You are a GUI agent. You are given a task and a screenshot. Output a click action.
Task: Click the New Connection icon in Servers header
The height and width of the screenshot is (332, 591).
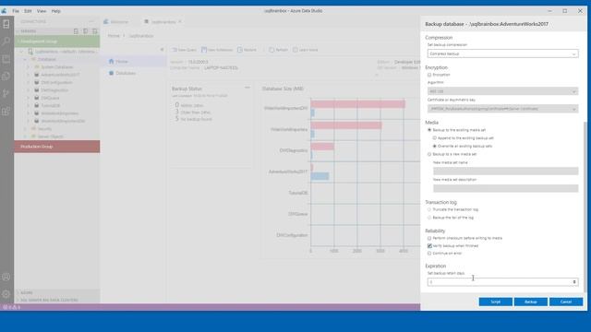coord(76,31)
